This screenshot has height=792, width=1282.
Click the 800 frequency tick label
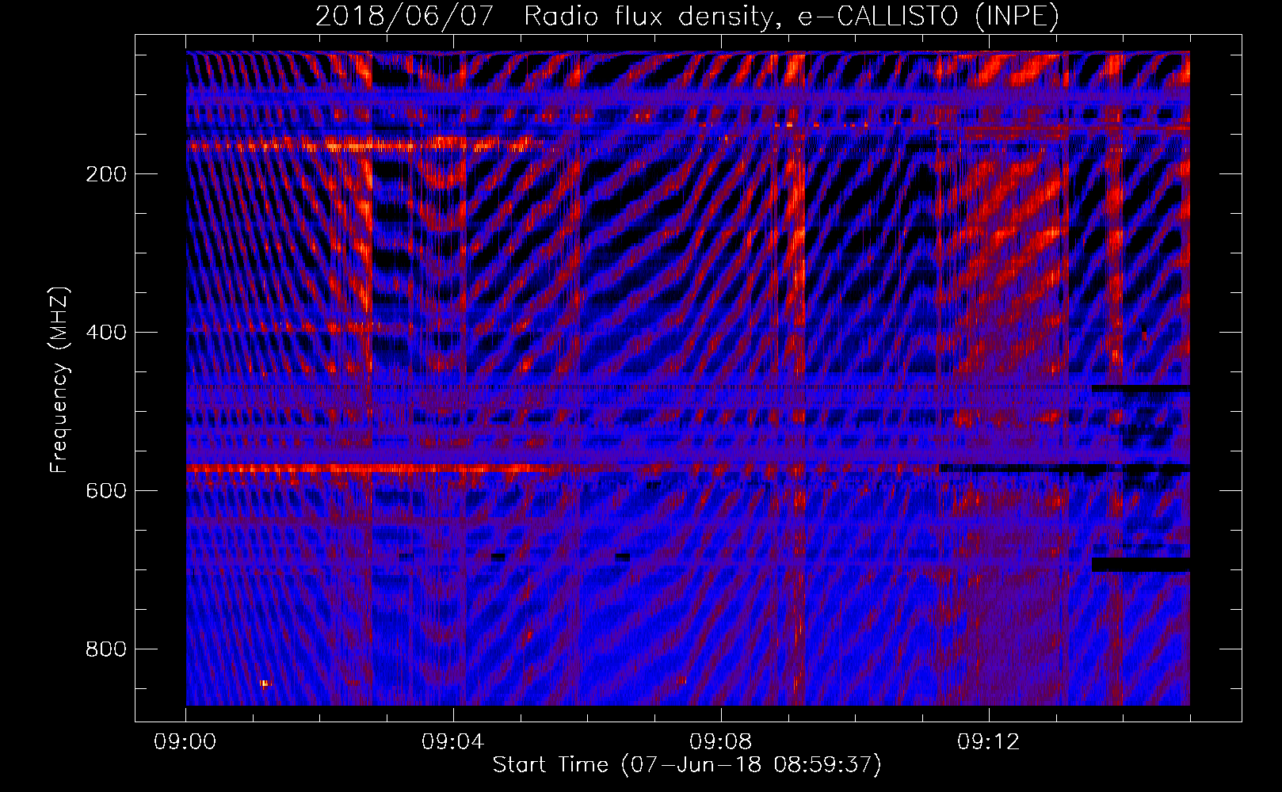coord(105,649)
